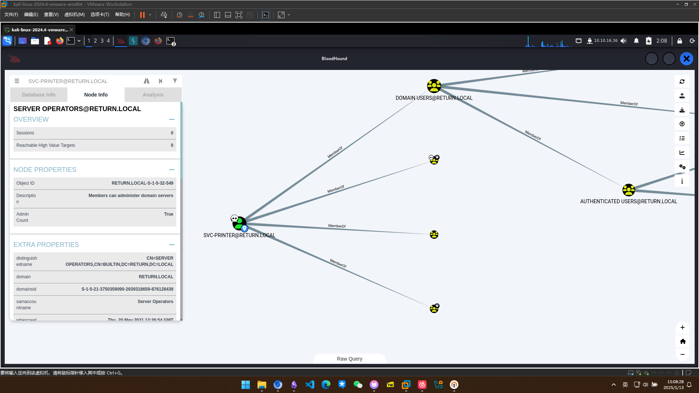Viewport: 699px width, 393px height.
Task: Switch to Kali workspace 3
Action: tap(102, 41)
